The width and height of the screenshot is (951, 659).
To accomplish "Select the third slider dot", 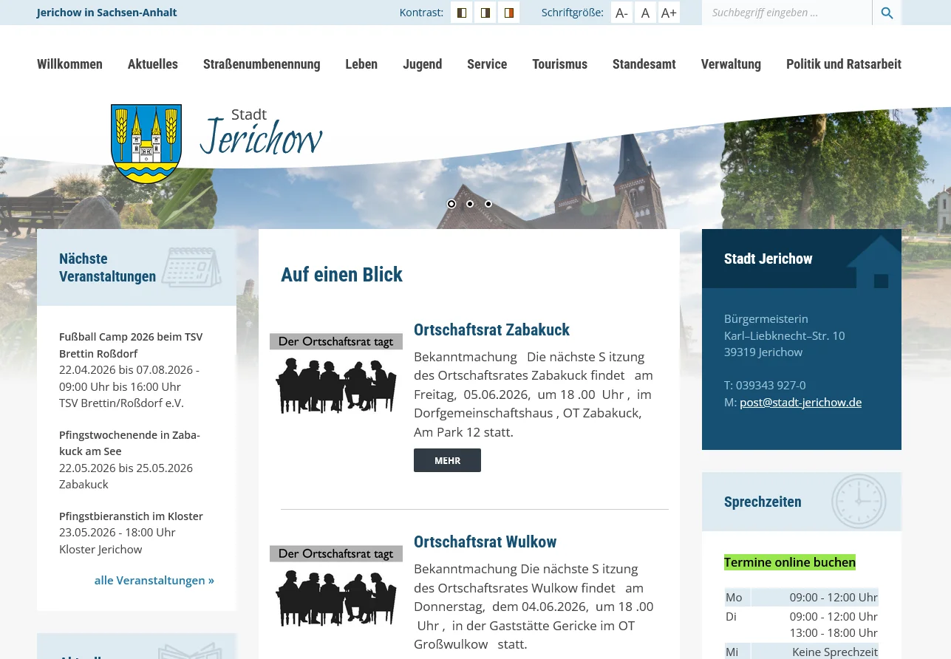I will point(488,204).
